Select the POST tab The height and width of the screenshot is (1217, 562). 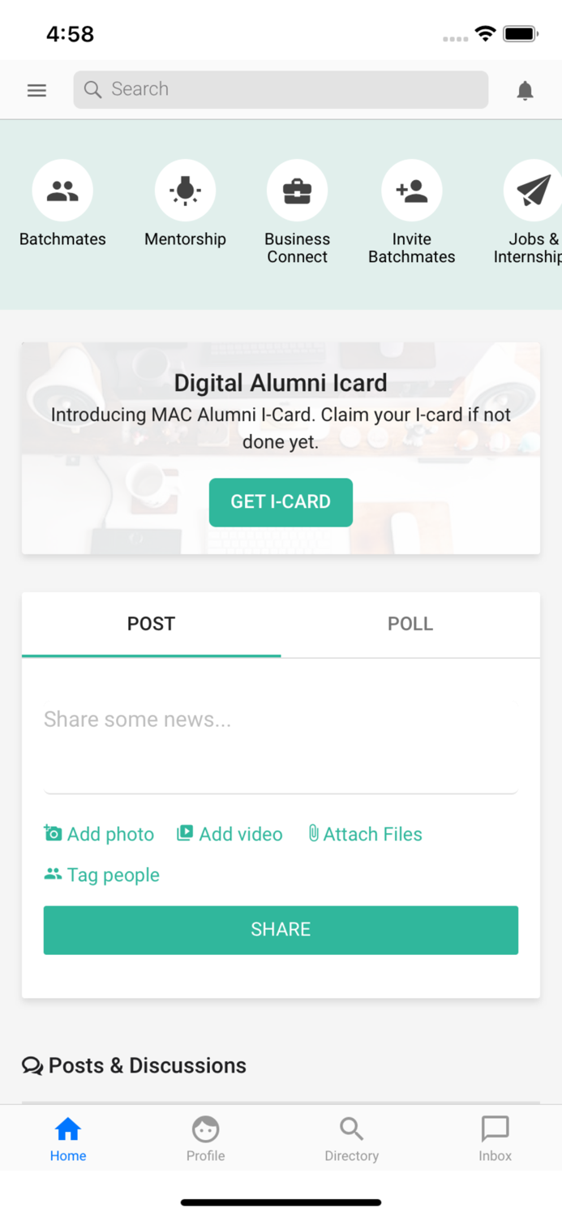[x=151, y=624]
